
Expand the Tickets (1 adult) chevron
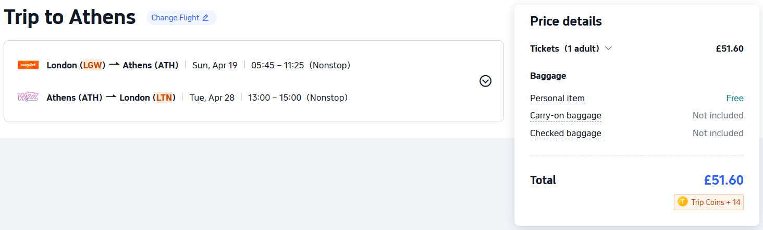click(x=608, y=49)
